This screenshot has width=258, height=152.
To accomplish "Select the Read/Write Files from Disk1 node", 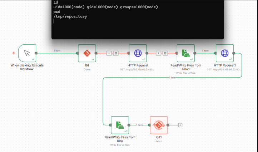I will [x=186, y=53].
